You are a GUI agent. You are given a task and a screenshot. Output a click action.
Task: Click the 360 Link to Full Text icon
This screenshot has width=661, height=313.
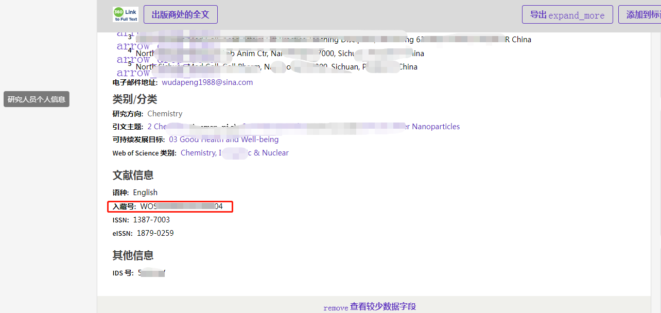[125, 14]
